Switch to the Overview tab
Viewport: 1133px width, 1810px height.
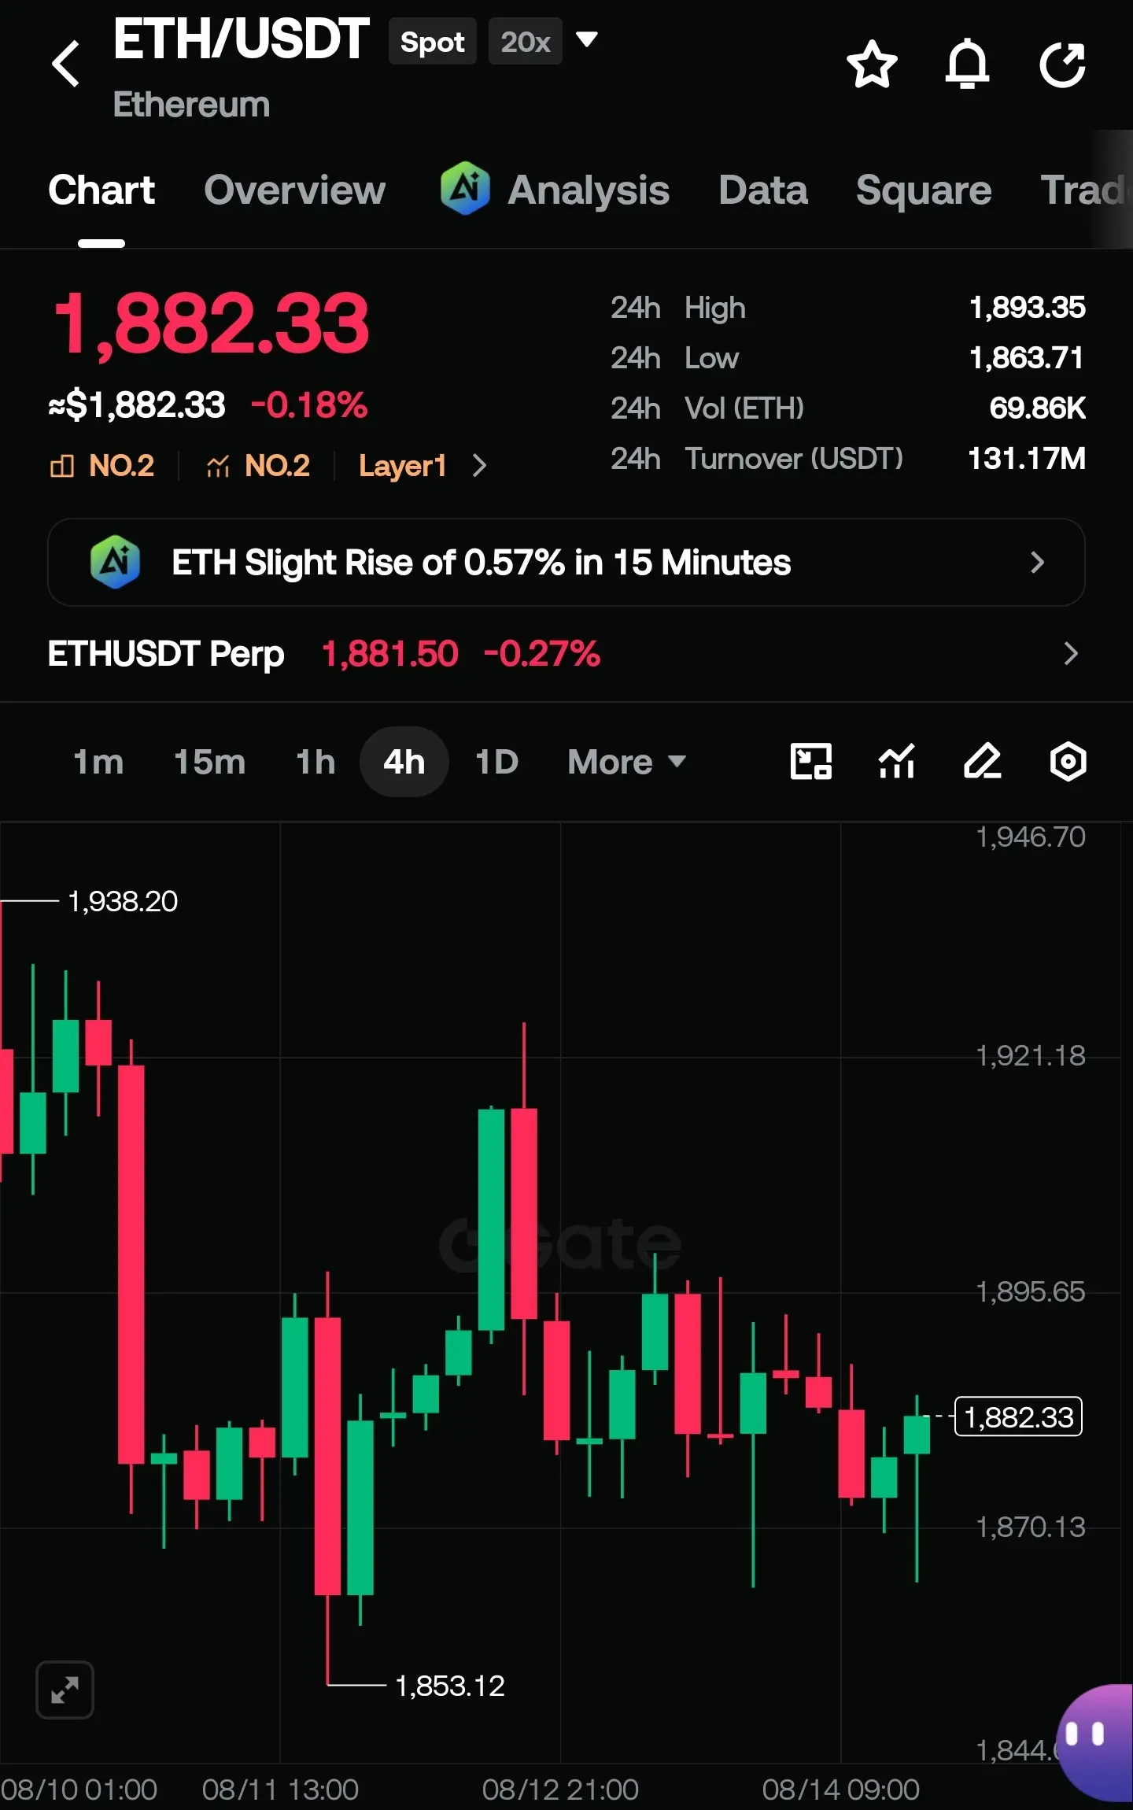pos(295,190)
